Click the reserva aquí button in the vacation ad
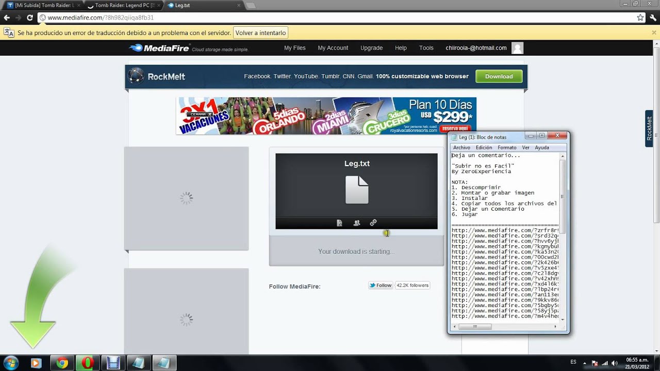660x371 pixels. pos(456,128)
